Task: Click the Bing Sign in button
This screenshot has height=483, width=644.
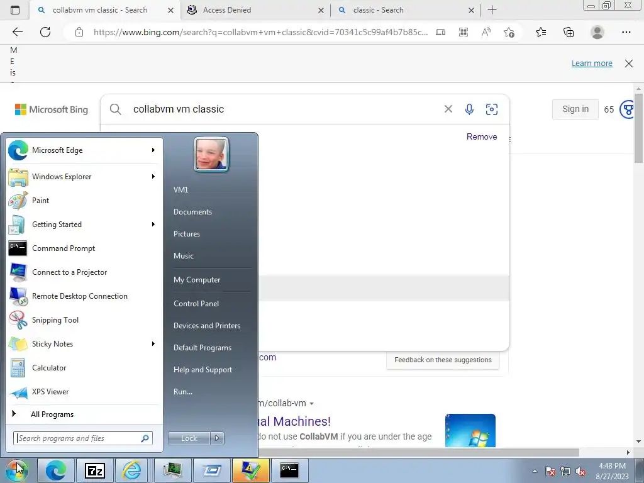Action: point(575,109)
